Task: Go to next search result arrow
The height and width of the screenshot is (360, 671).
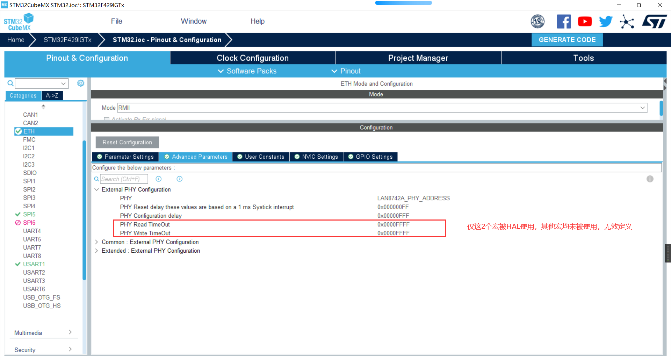Action: [180, 179]
